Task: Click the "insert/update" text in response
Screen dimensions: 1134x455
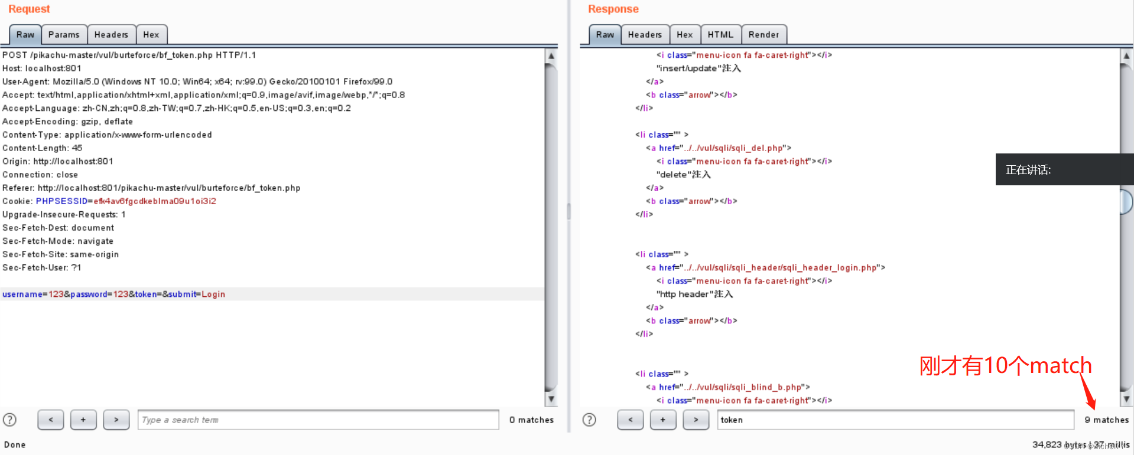Action: [x=698, y=68]
